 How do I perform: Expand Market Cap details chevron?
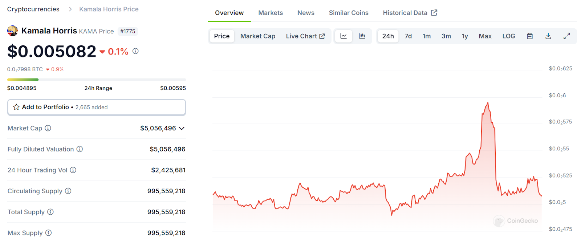click(x=182, y=128)
